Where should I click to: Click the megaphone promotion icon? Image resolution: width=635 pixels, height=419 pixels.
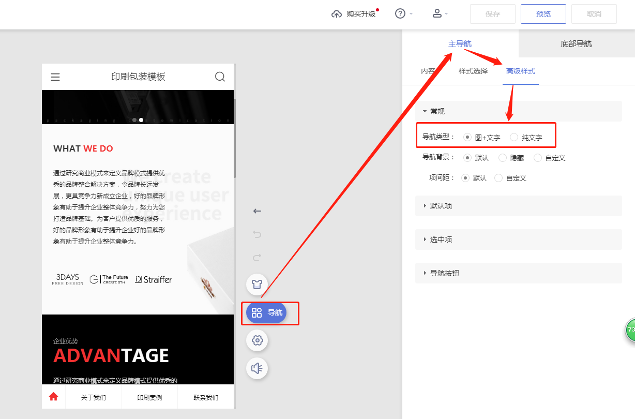tap(257, 368)
